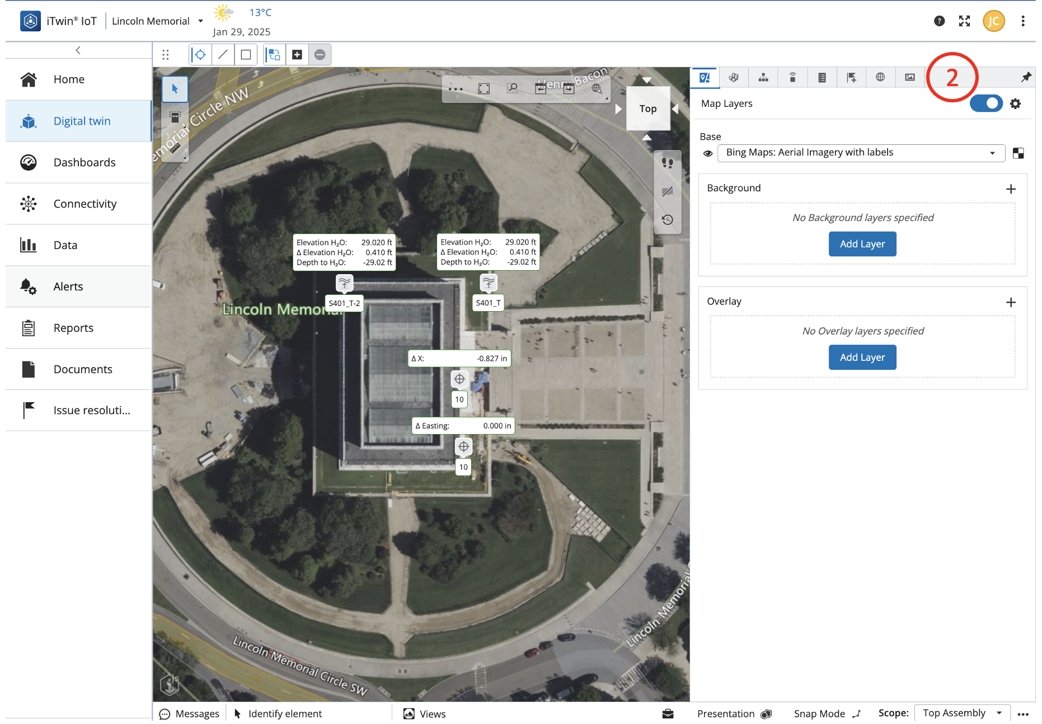Viewport: 1042px width, 724px height.
Task: Open the help question mark icon
Action: (x=939, y=21)
